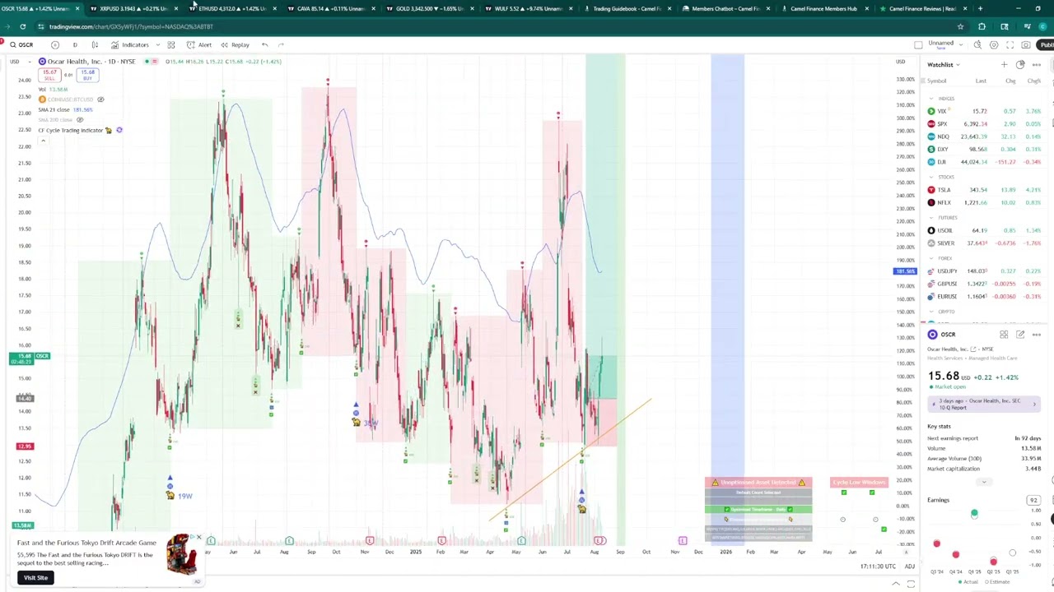
Task: Open the Watchlist name dropdown
Action: 944,64
